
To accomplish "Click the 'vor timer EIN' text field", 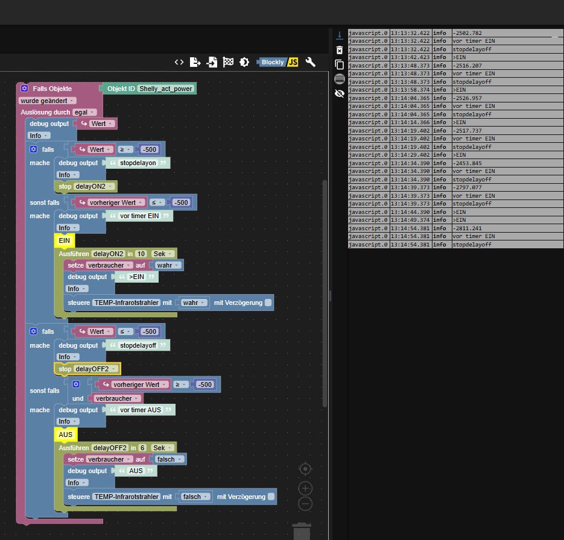I will pyautogui.click(x=139, y=216).
